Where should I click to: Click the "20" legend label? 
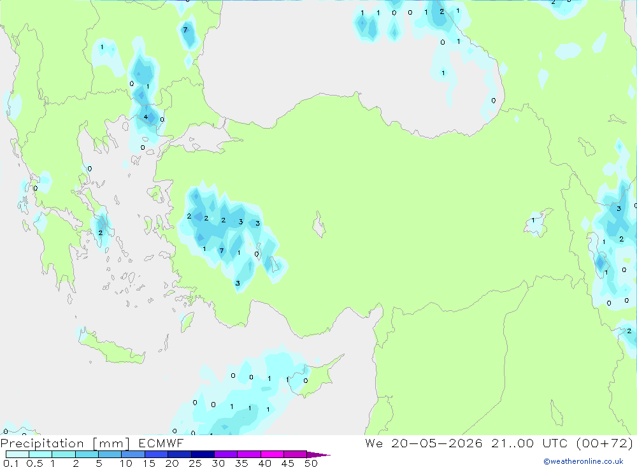[x=172, y=463]
